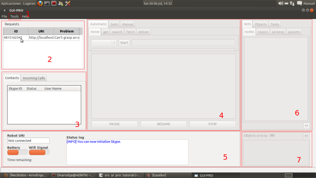Click the refresh icon below the nodes list
This screenshot has height=178, width=316.
(x=306, y=125)
